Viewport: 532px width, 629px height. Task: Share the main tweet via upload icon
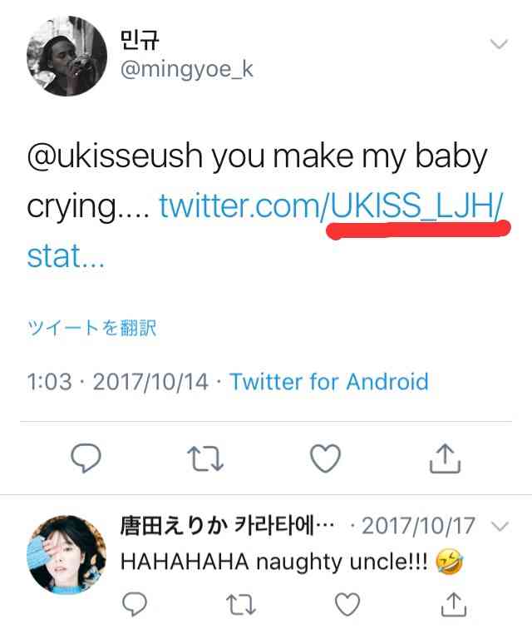point(445,458)
